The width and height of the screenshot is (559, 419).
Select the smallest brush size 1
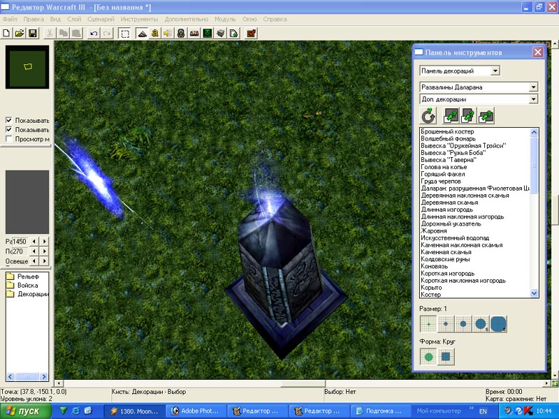click(x=428, y=324)
